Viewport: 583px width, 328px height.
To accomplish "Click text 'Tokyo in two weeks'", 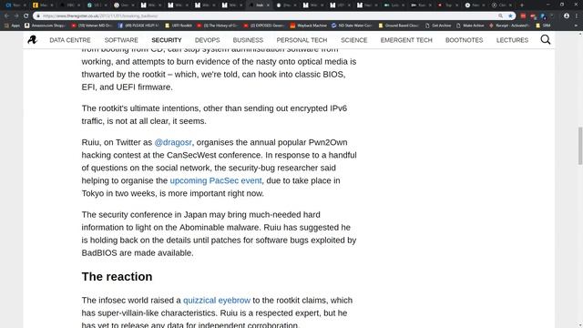I will coord(119,193).
